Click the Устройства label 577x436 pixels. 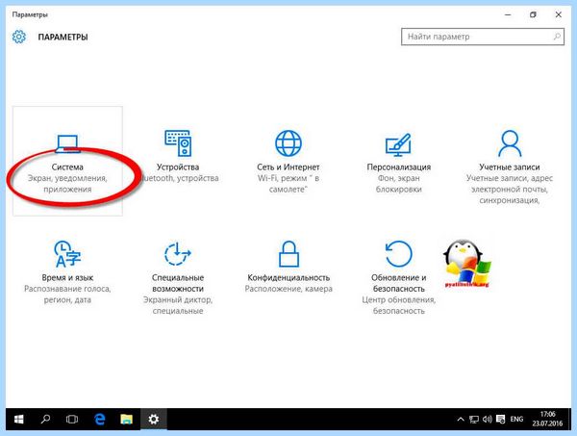[x=178, y=167]
